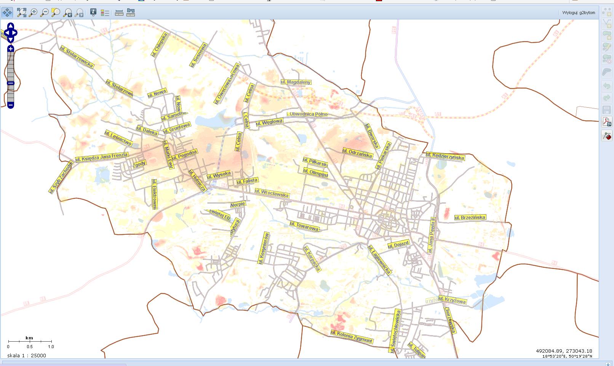Click the ul. Piłkarska street label
Viewport: 614px width, 366px height.
pos(315,162)
